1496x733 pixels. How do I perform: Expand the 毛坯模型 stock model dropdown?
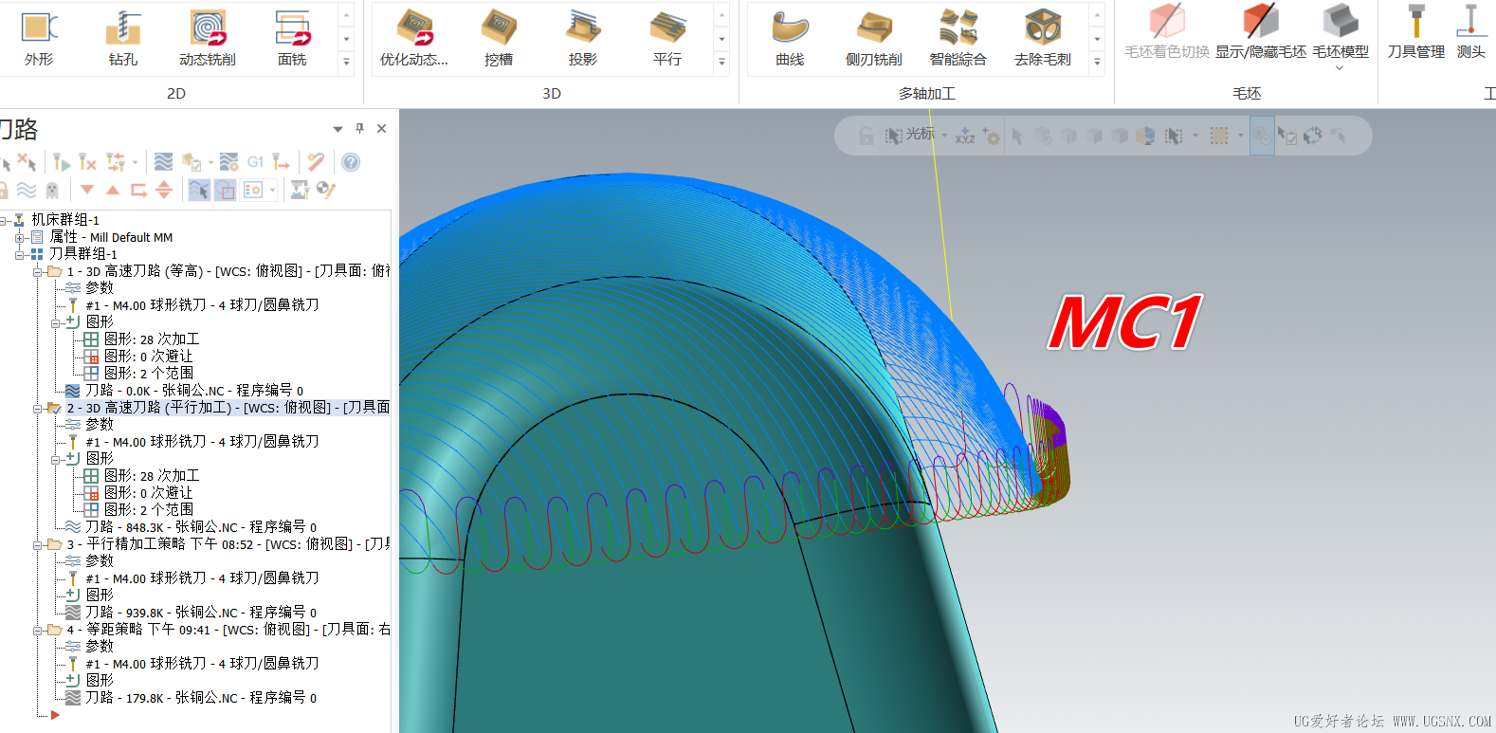[x=1340, y=68]
